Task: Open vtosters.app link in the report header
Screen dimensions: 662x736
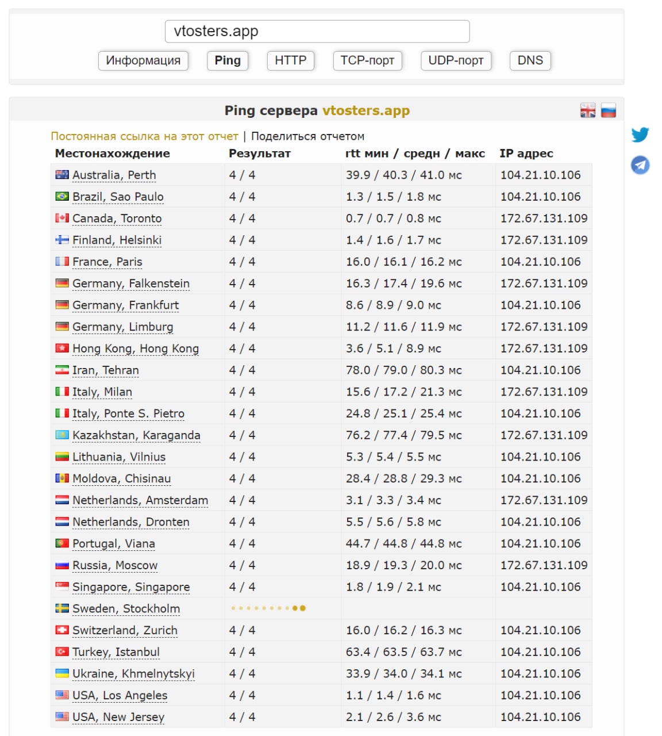Action: pos(366,110)
